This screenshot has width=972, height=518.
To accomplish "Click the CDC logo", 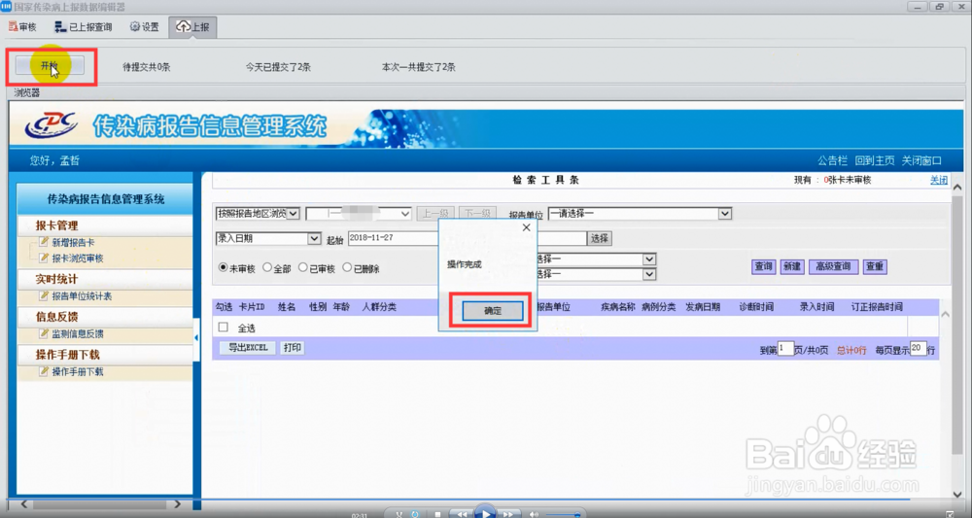I will 52,125.
